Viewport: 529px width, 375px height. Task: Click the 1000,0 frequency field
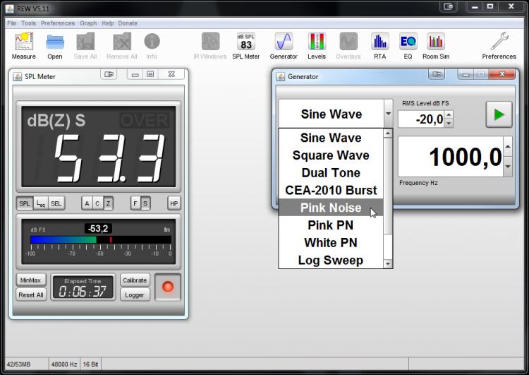click(451, 157)
